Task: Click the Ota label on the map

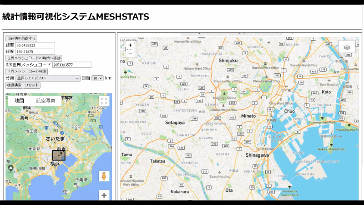Action: click(229, 190)
